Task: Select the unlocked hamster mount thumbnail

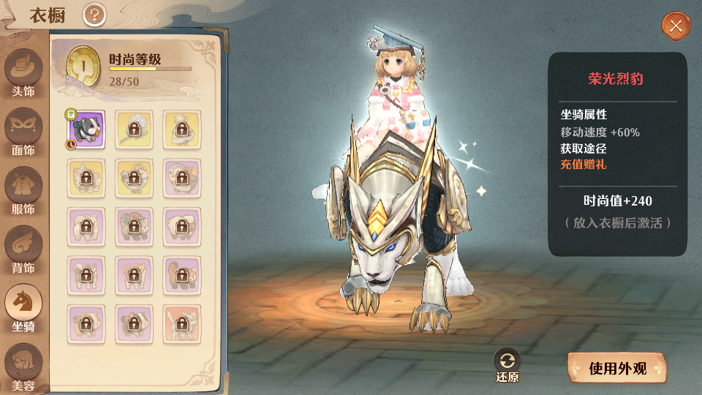Action: pos(86,129)
